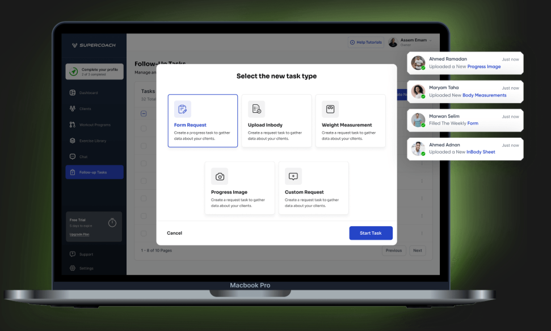Click the Progress Image camera icon

click(220, 176)
